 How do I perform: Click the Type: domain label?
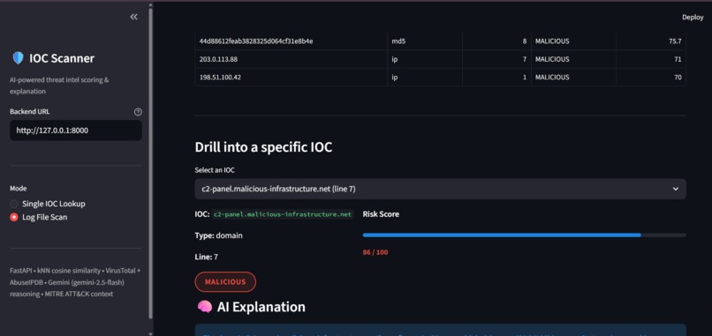click(218, 235)
